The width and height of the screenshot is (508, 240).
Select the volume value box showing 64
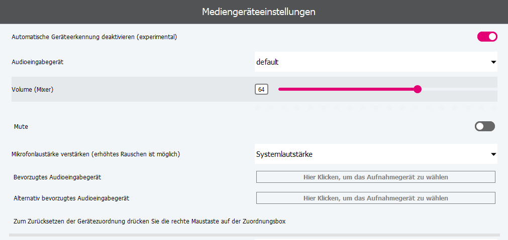261,89
